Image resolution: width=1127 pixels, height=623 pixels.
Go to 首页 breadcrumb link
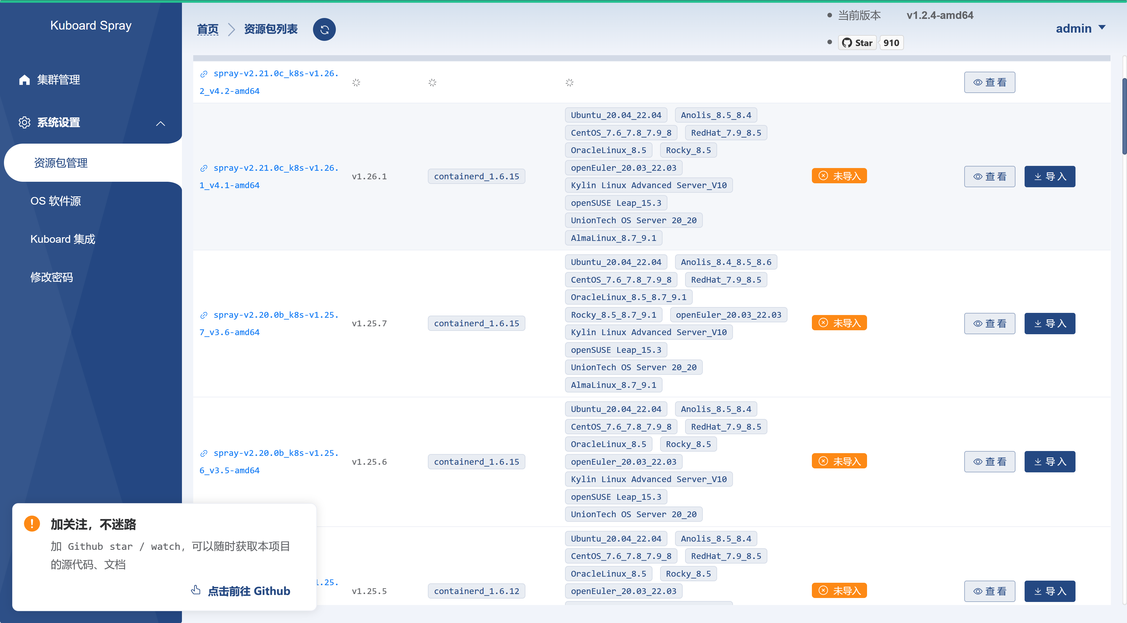click(207, 29)
